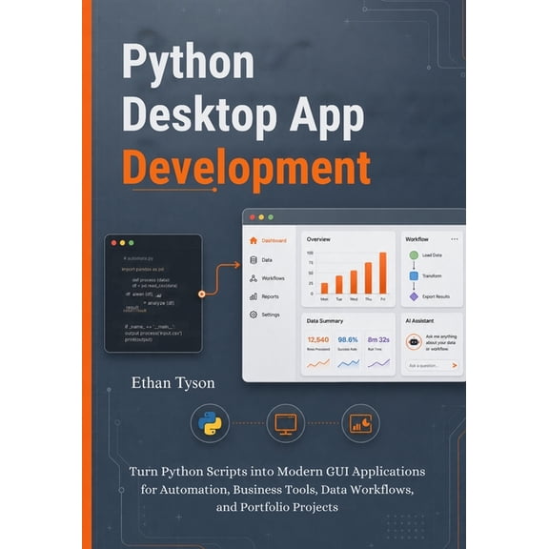Viewport: 549px width, 549px height.
Task: Click the orange "Development" title word
Action: tap(247, 170)
